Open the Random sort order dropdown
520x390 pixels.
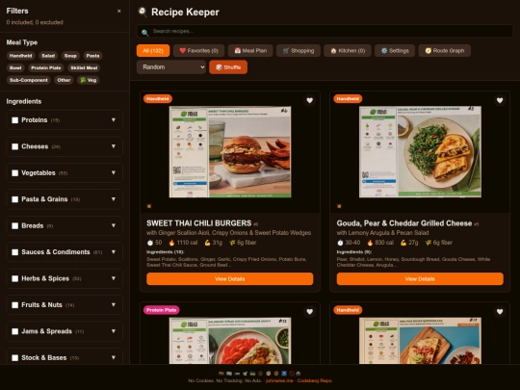[171, 67]
